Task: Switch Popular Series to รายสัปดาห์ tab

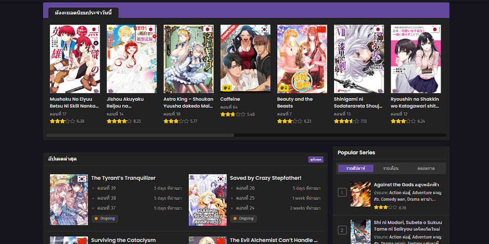Action: [356, 168]
